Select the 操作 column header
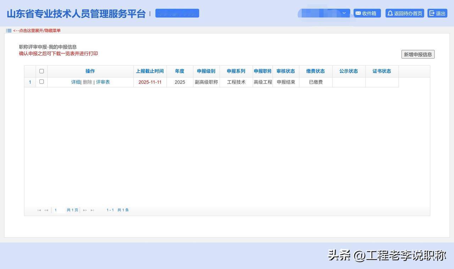This screenshot has width=454, height=269. [x=90, y=71]
